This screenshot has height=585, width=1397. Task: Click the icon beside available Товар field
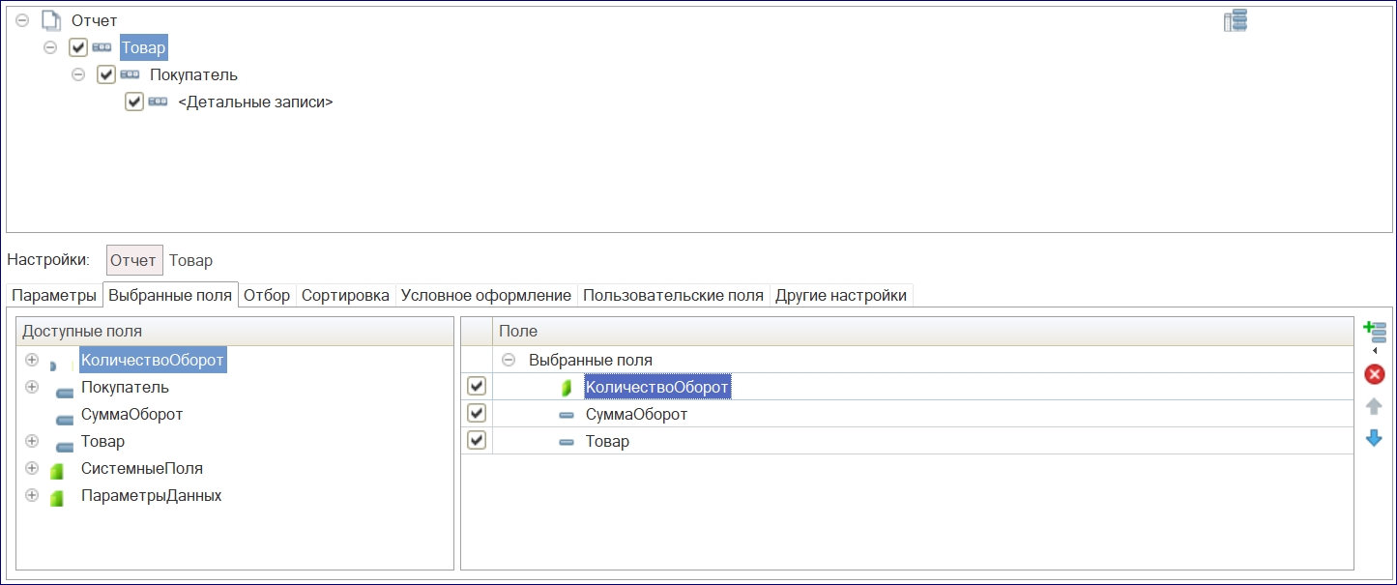point(65,447)
